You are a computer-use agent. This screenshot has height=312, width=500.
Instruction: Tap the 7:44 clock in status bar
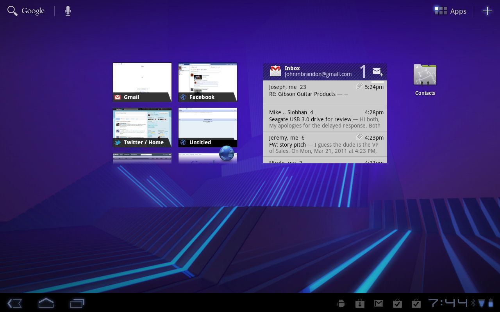click(448, 303)
